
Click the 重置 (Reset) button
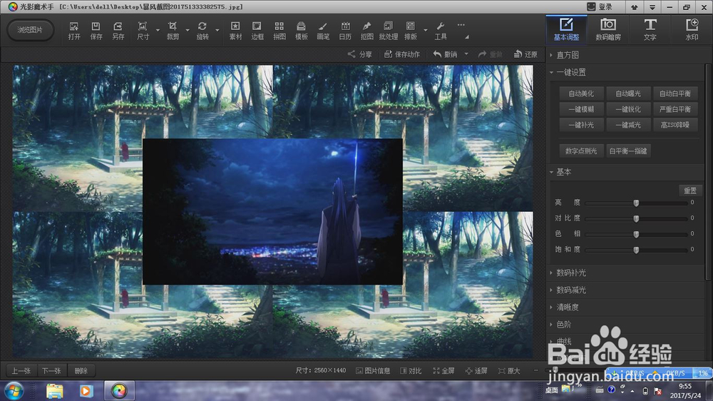689,191
